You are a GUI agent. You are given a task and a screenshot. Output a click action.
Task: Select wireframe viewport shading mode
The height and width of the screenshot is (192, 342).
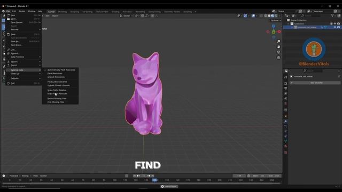pyautogui.click(x=266, y=16)
